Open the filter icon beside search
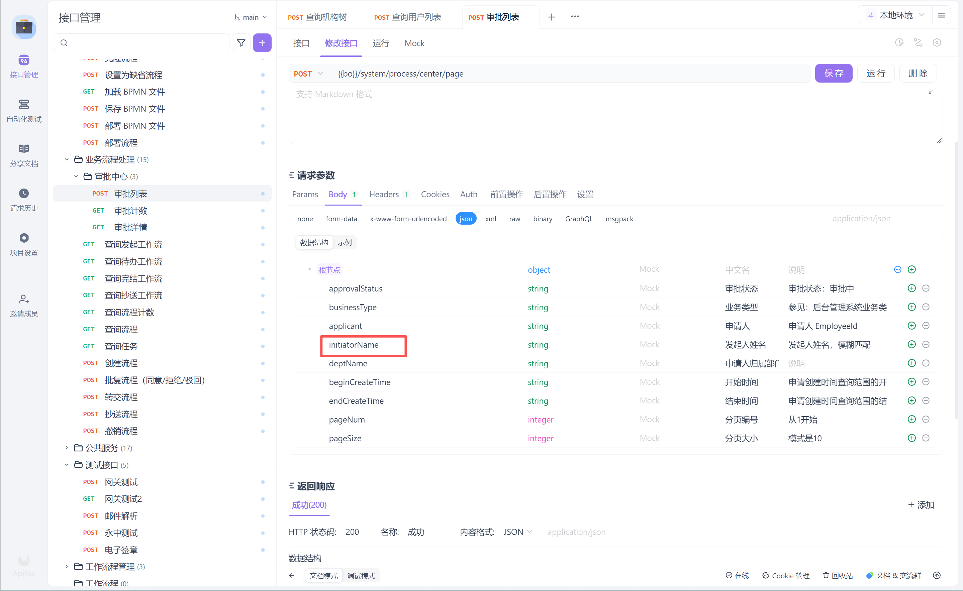The image size is (963, 591). click(241, 42)
